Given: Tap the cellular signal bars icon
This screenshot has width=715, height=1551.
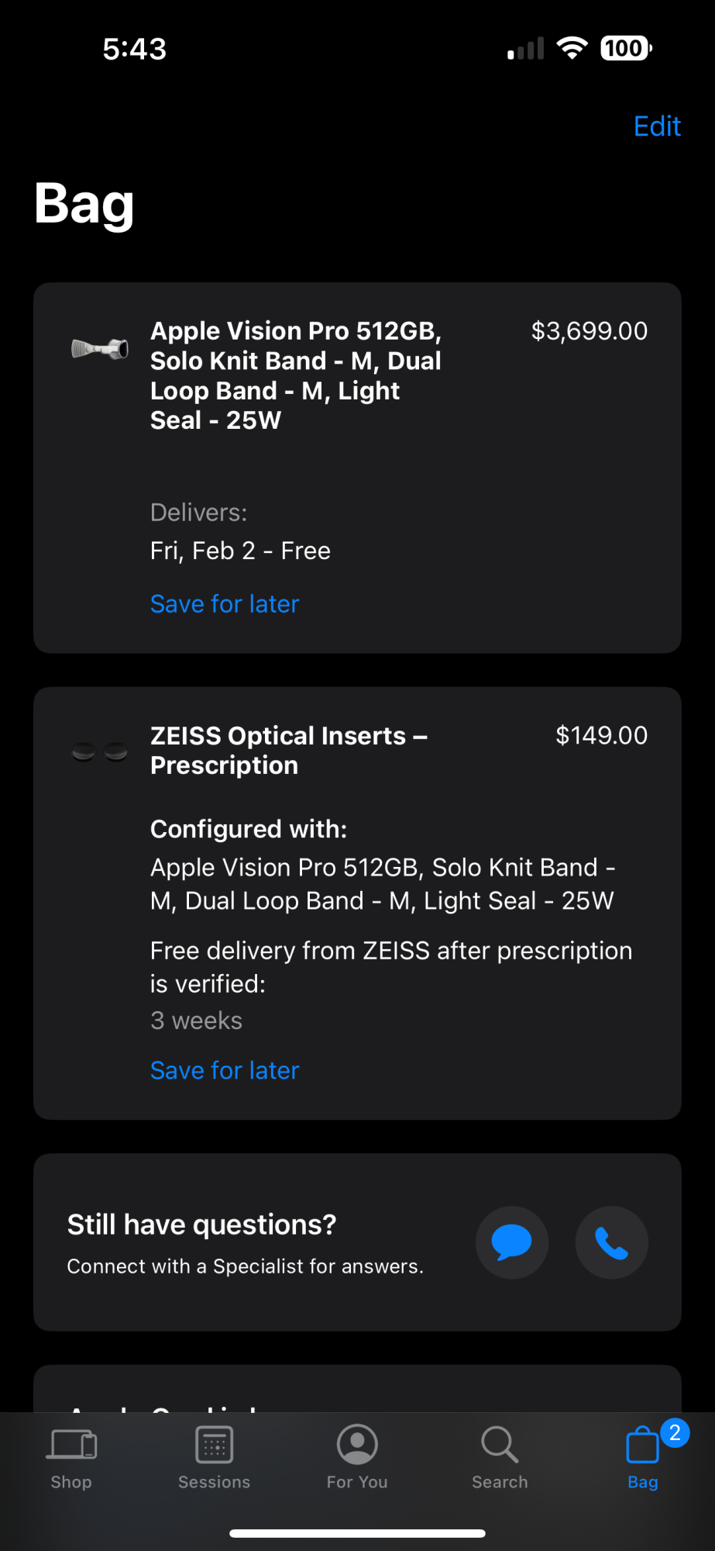Looking at the screenshot, I should pyautogui.click(x=525, y=50).
